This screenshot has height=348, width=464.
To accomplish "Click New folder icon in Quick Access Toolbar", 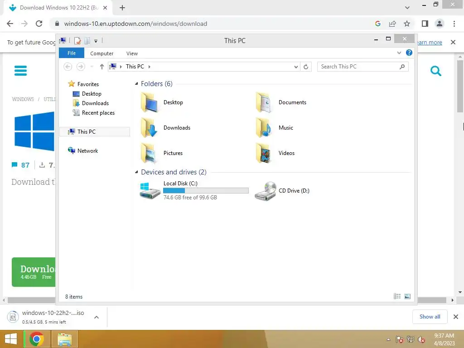I will point(87,40).
